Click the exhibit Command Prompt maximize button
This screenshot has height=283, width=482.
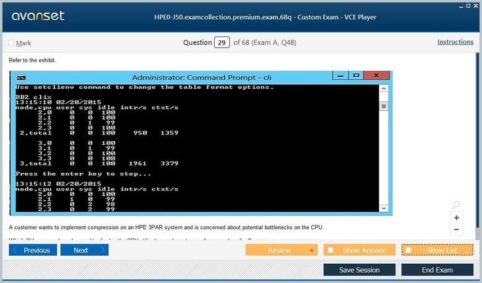(356, 76)
